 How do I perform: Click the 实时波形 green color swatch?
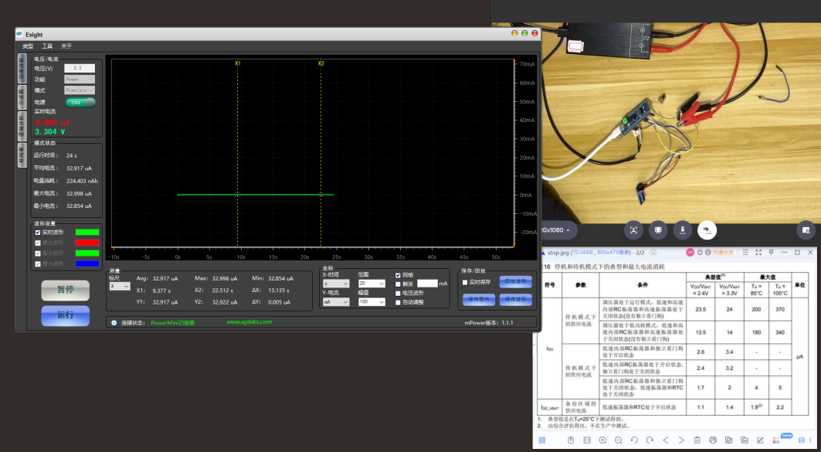87,232
